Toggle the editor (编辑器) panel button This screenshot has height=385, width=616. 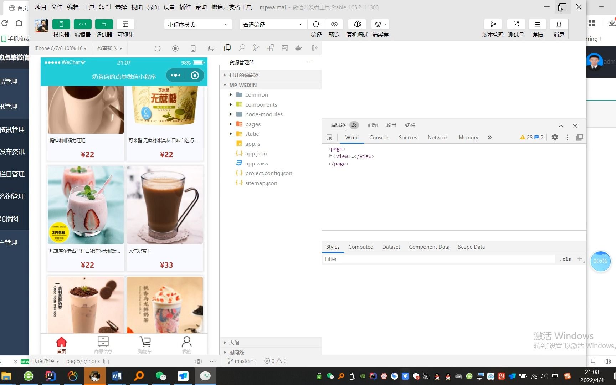point(82,24)
